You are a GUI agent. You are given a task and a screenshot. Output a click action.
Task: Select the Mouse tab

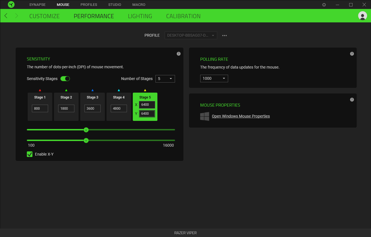(63, 5)
